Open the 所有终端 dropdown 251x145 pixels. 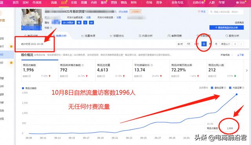pos(227,55)
